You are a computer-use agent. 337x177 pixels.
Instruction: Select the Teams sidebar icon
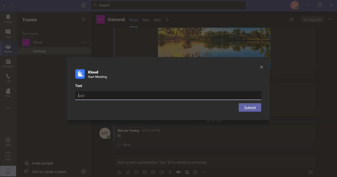click(8, 48)
